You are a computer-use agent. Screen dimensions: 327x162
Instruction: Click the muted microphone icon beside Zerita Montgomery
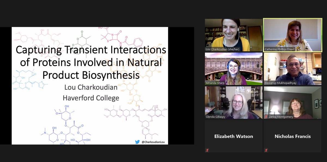tap(266, 116)
